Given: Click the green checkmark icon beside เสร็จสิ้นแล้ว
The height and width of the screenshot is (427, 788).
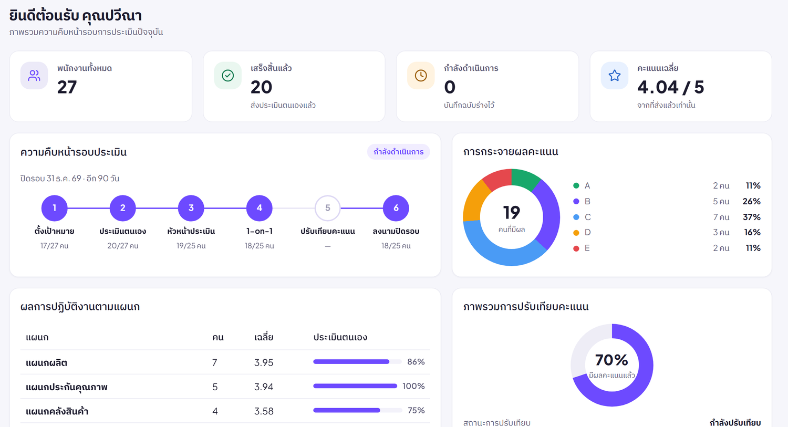Looking at the screenshot, I should (227, 76).
